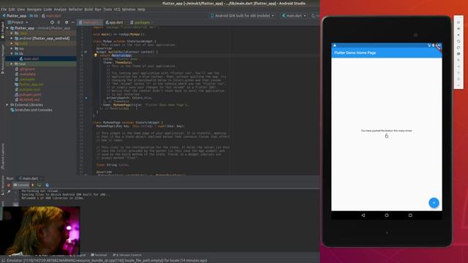Screen dimensions: 468x263
Task: Select the Console tab in Run panel
Action: [x=21, y=185]
